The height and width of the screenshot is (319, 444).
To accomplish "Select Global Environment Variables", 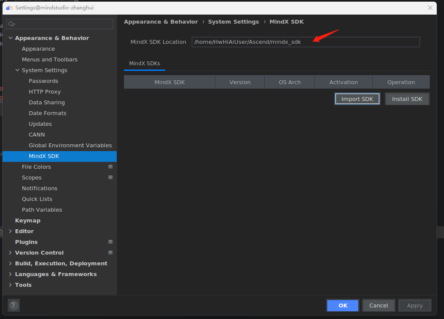I will [x=70, y=146].
